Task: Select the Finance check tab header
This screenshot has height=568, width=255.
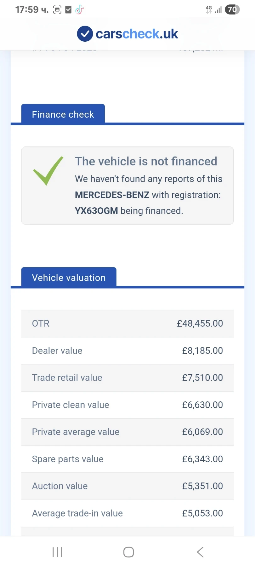Action: click(x=63, y=114)
